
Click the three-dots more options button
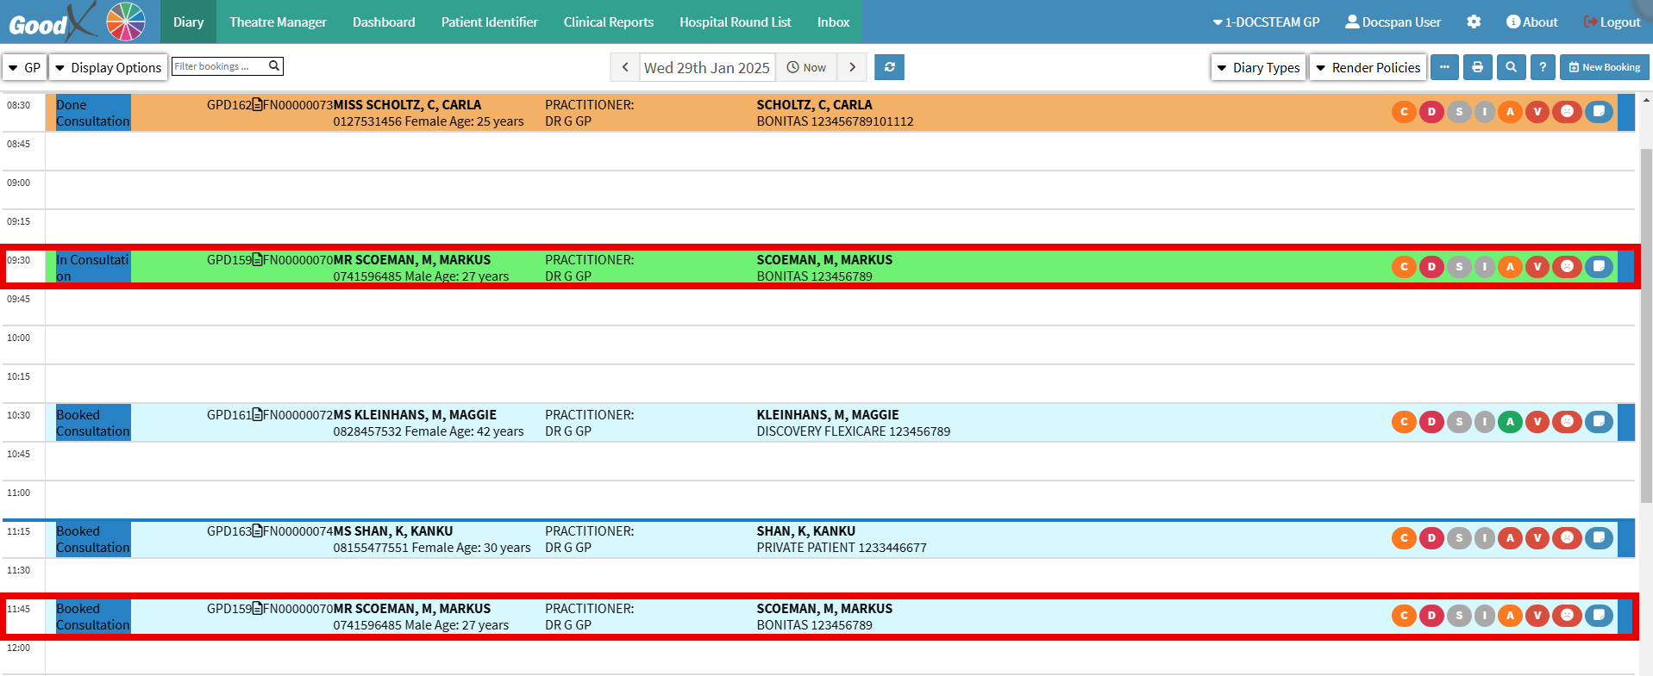click(x=1444, y=67)
